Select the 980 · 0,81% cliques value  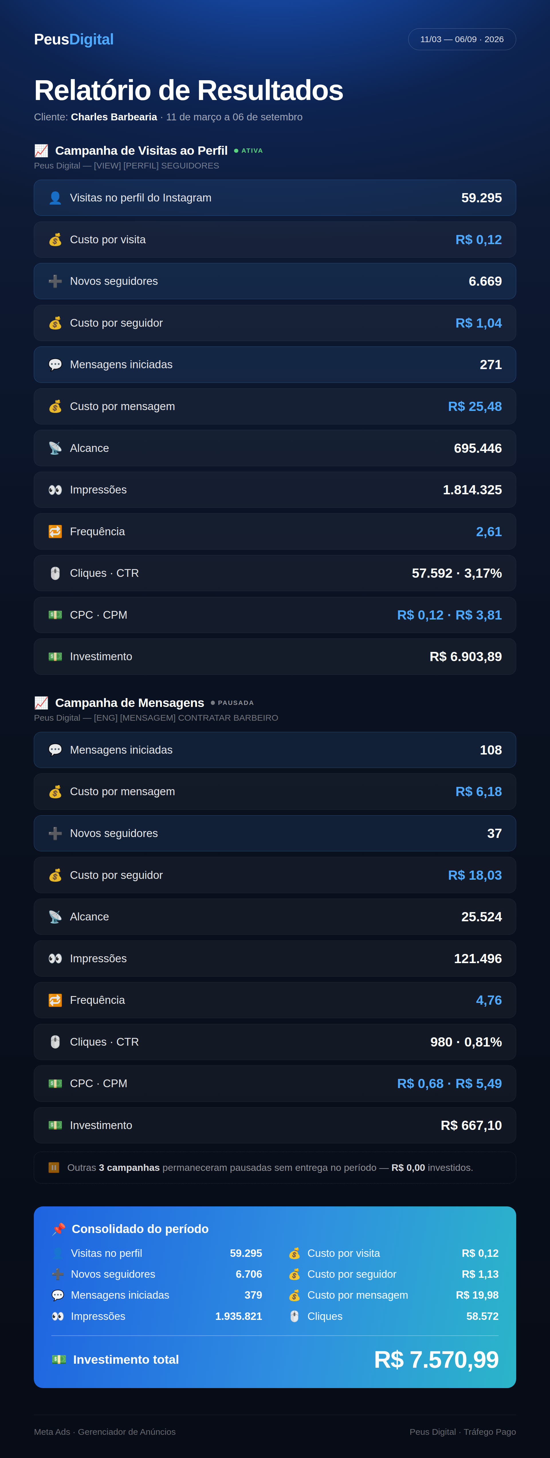click(466, 1042)
